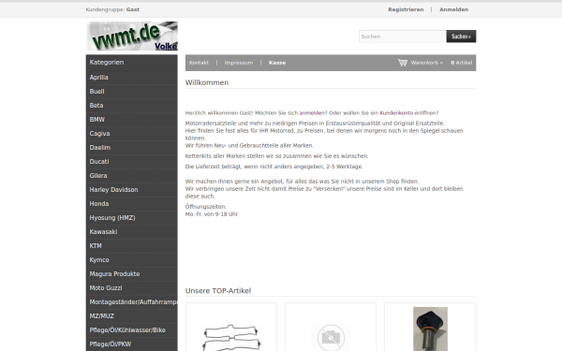The image size is (562, 351).
Task: Select the BMW category
Action: coord(131,119)
